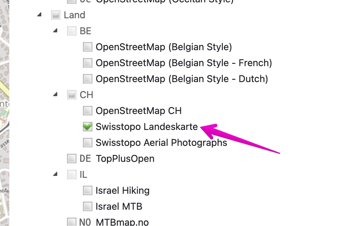Enable the NO MTBmap.no checkbox
This screenshot has width=360, height=226.
(71, 222)
